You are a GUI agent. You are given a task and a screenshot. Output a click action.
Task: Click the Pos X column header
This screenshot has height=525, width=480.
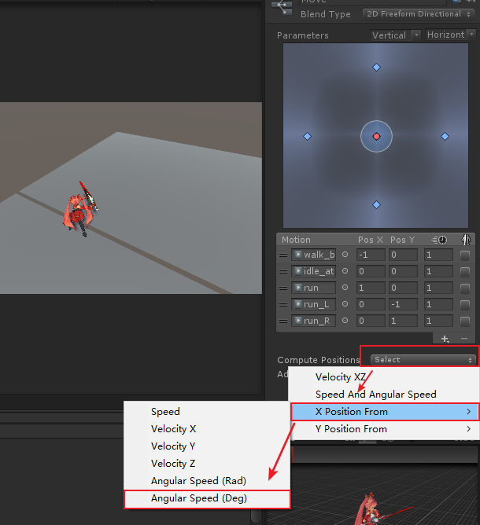(371, 240)
